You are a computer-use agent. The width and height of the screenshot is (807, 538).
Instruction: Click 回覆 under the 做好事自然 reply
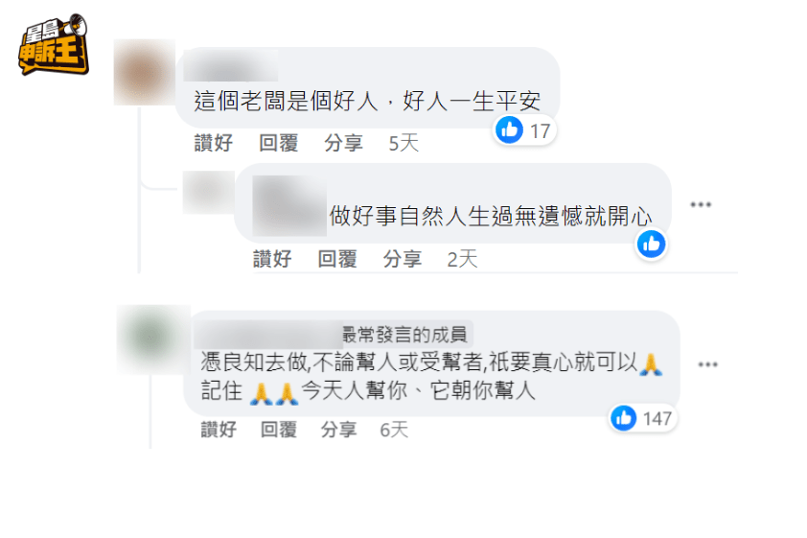(337, 258)
